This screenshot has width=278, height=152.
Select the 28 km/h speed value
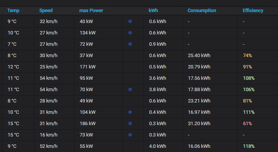coord(48,101)
